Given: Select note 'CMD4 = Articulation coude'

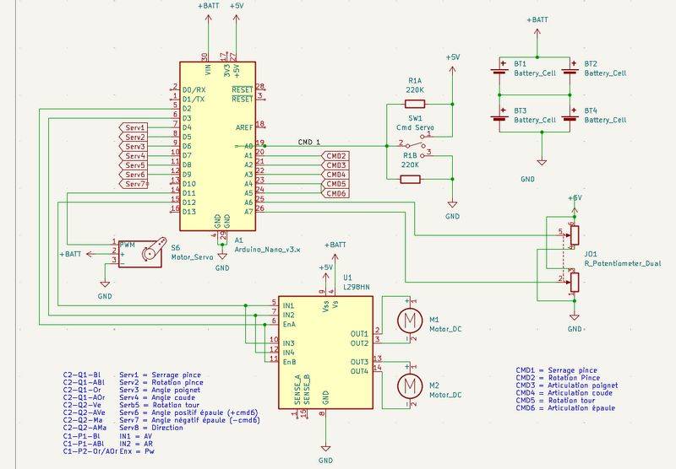Looking at the screenshot, I should point(564,393).
